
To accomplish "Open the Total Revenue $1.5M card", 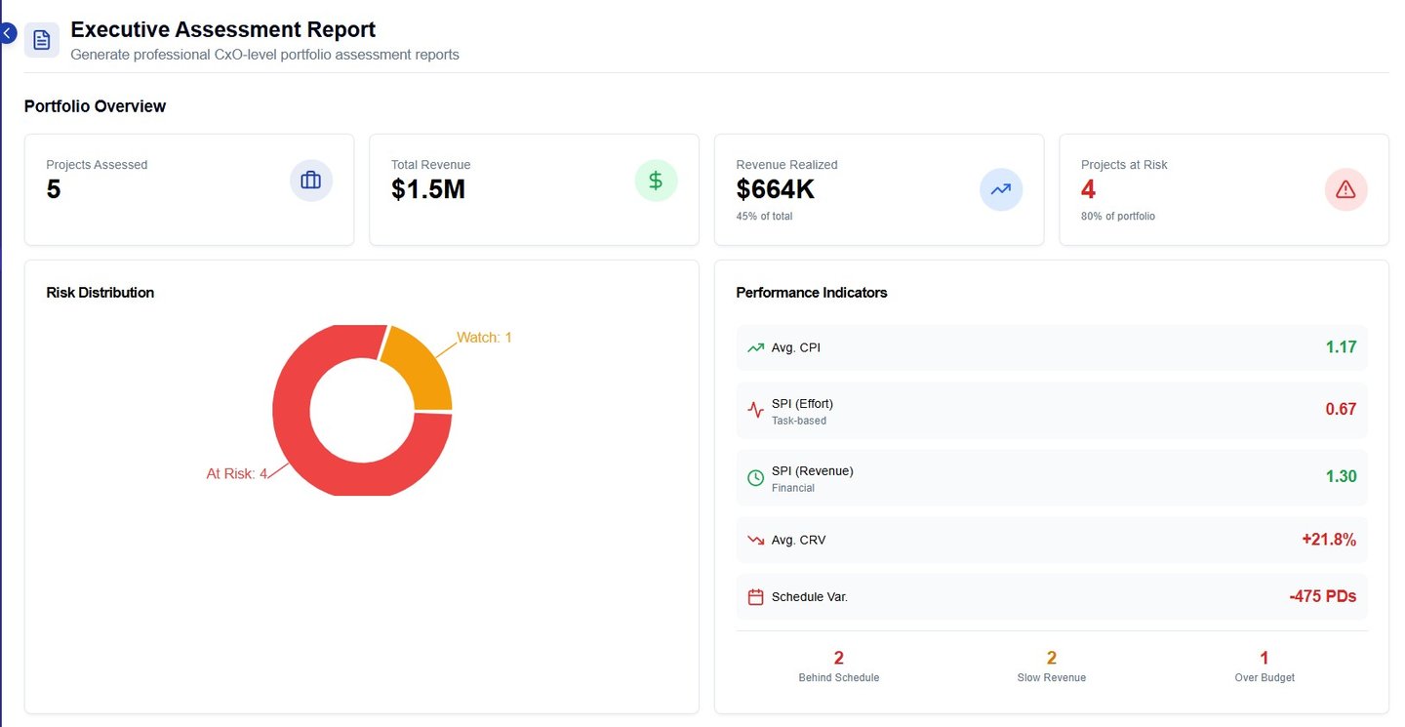I will (534, 189).
